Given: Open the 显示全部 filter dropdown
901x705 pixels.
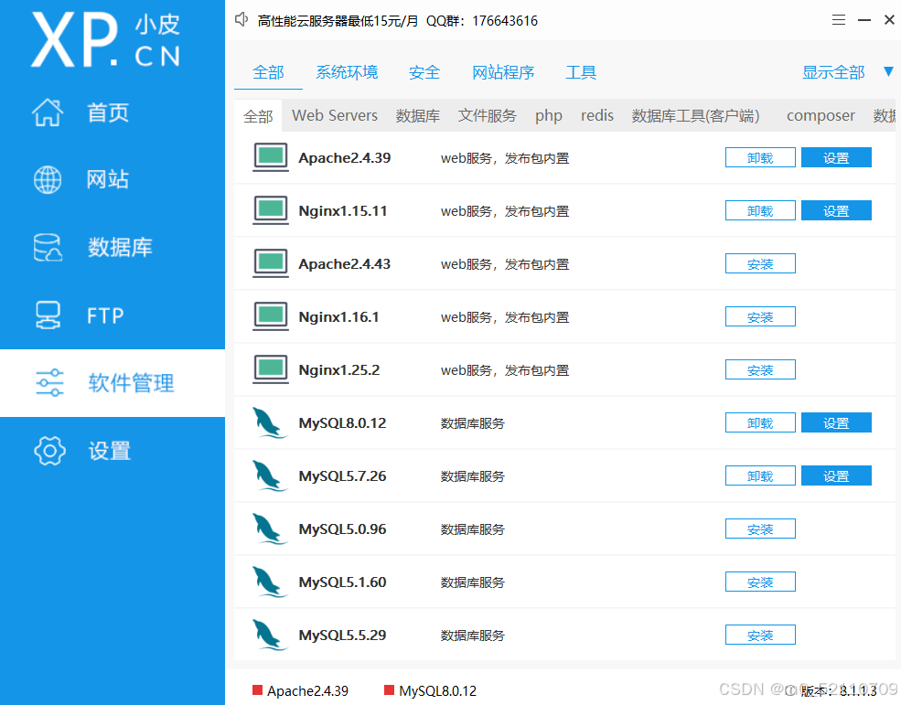Looking at the screenshot, I should pos(833,70).
